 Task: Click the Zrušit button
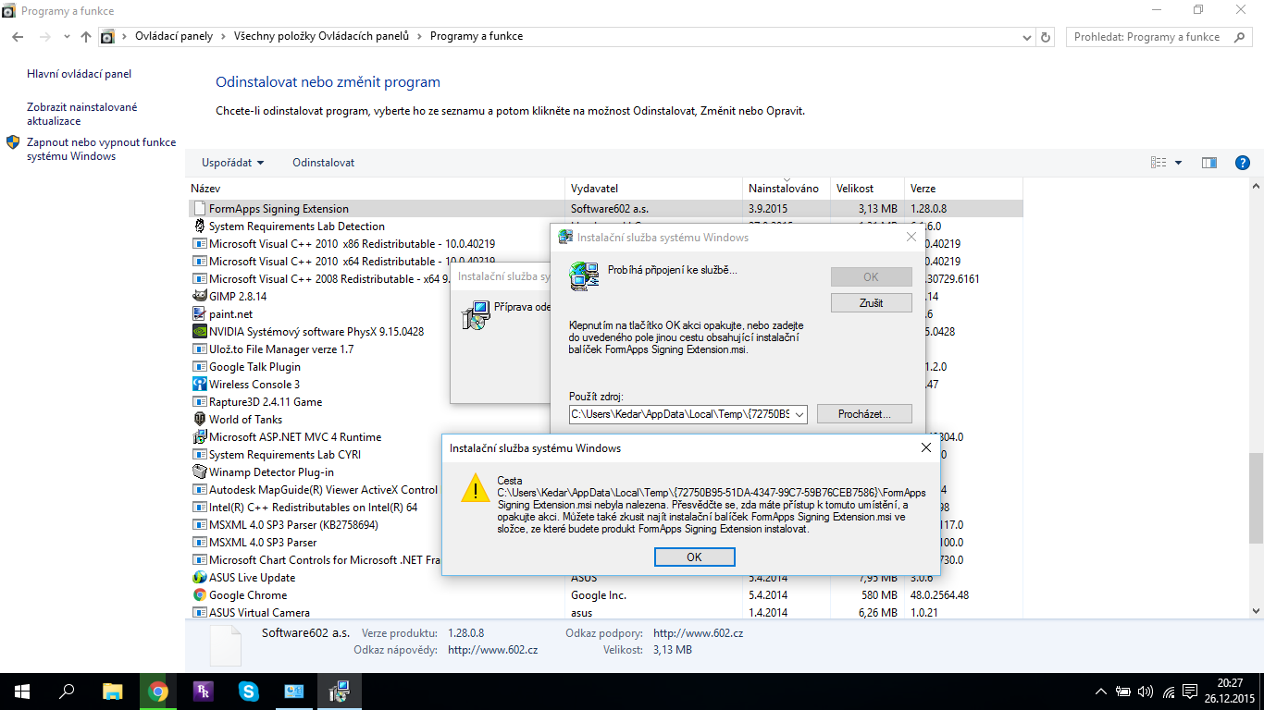pos(872,303)
